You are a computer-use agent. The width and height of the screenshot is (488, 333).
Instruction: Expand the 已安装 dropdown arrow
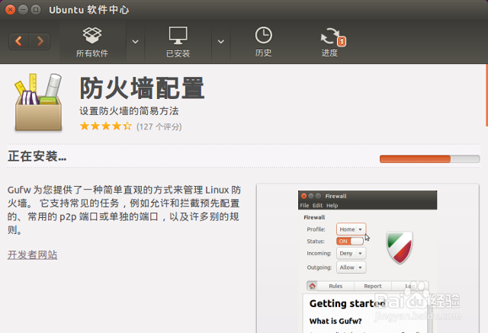pos(221,42)
